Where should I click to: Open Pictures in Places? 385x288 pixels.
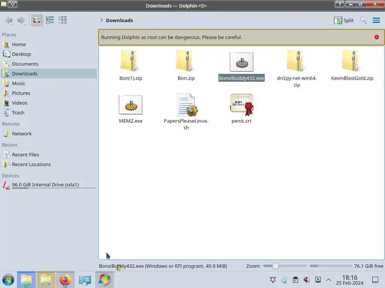pos(49,93)
